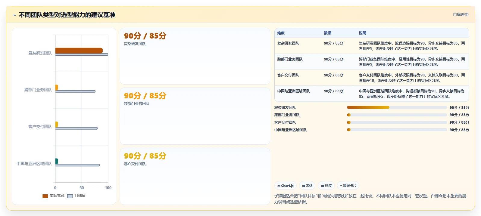Click the table data value in the 跨部门业务团队 row
Viewport: 481px width, 216px height.
(334, 59)
